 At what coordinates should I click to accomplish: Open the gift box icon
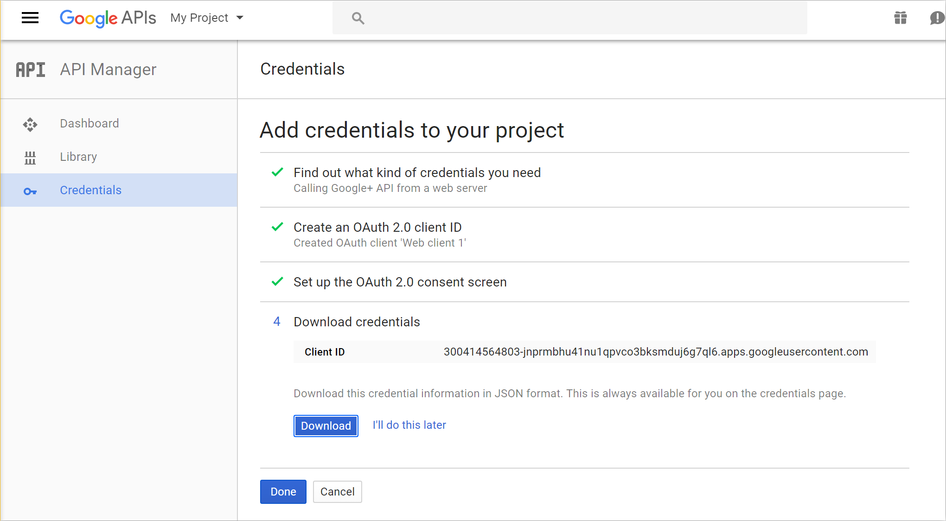click(901, 18)
